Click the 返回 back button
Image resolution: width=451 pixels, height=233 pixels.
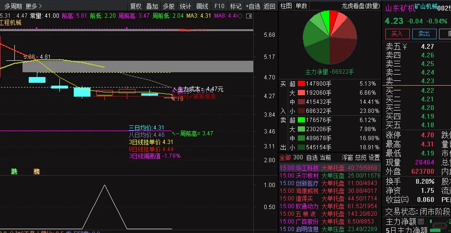[x=269, y=6]
